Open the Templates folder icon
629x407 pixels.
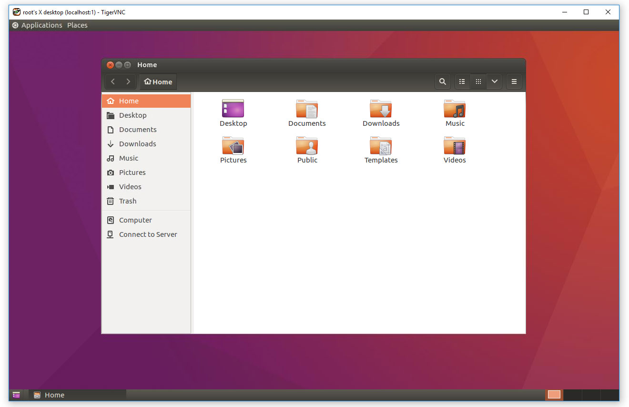[381, 146]
